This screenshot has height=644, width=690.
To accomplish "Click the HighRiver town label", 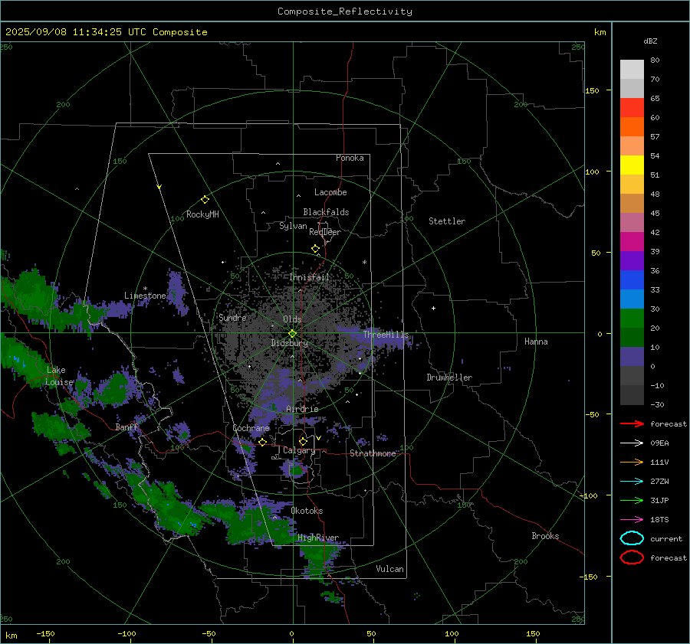I will pos(318,538).
